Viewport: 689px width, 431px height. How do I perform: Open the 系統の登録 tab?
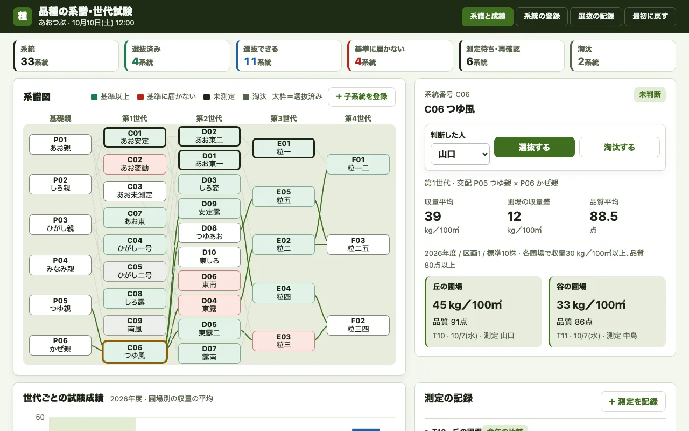pyautogui.click(x=542, y=17)
